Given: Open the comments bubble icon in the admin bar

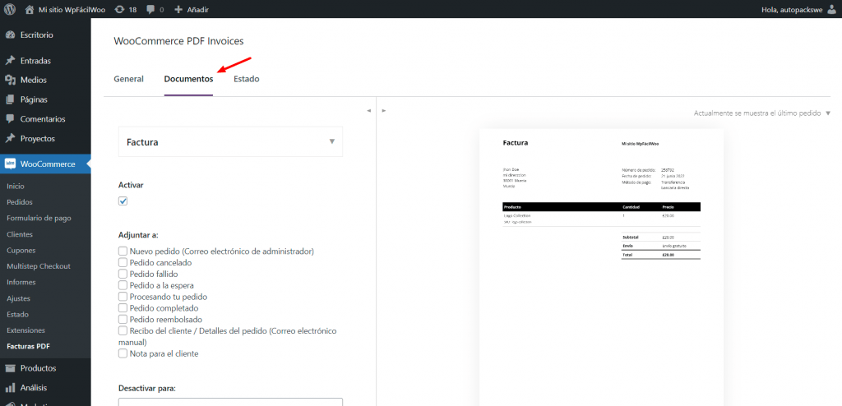Looking at the screenshot, I should point(150,10).
